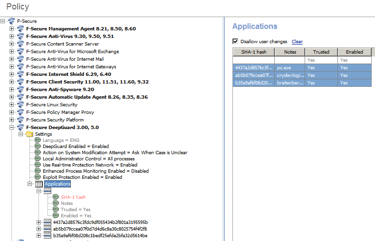Select 'Exploit Protection Enabled = Enabled' setting
This screenshot has height=241, width=375.
83,177
